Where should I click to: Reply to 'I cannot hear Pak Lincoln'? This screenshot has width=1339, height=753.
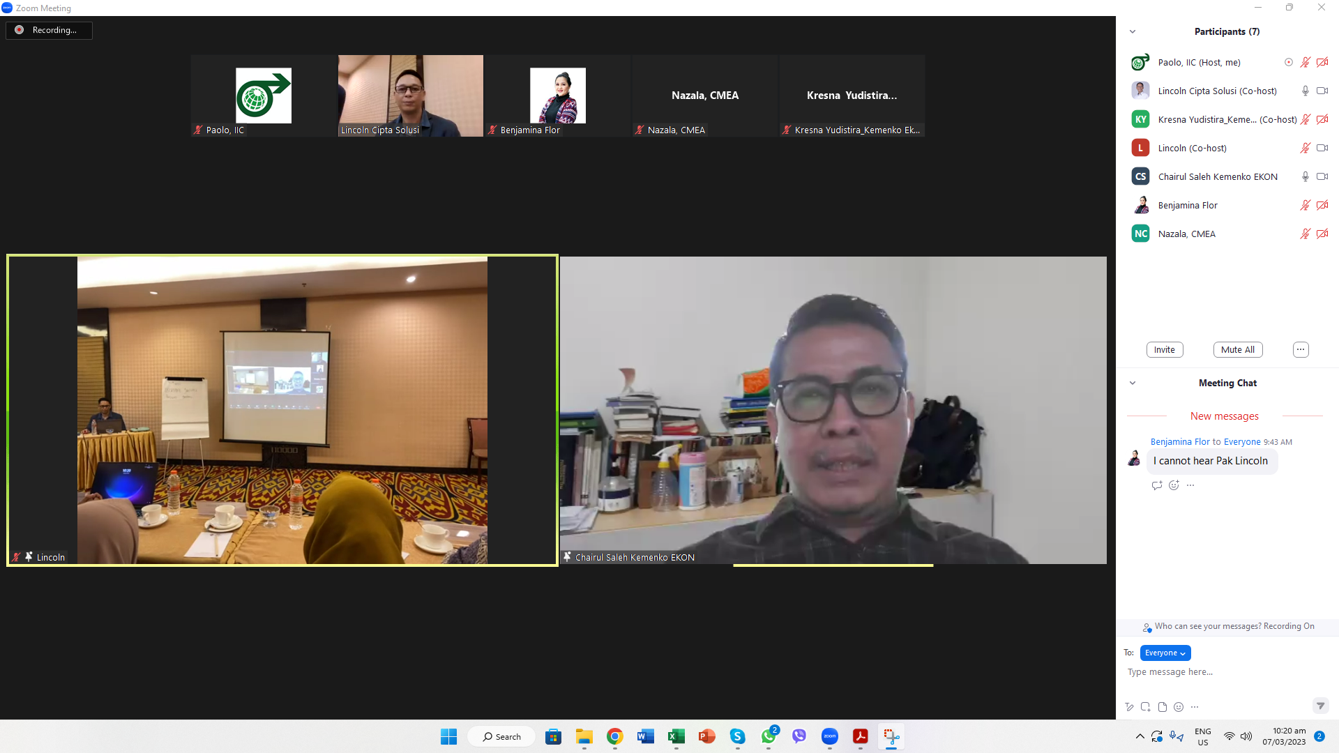coord(1157,485)
